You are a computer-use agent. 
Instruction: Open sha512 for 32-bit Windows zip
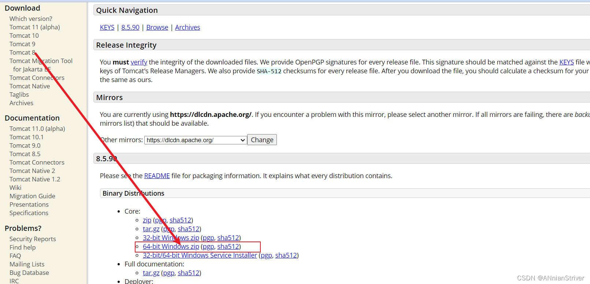click(228, 238)
